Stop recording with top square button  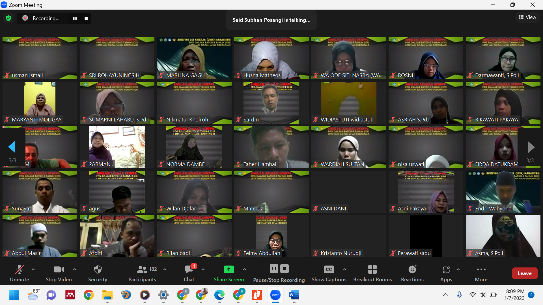[x=86, y=18]
